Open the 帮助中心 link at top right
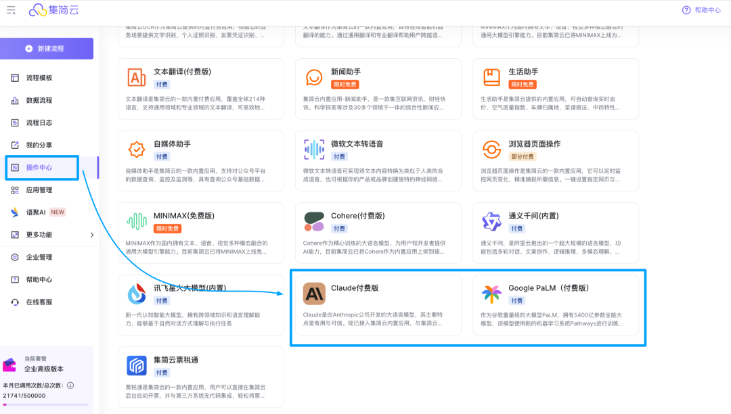 701,9
